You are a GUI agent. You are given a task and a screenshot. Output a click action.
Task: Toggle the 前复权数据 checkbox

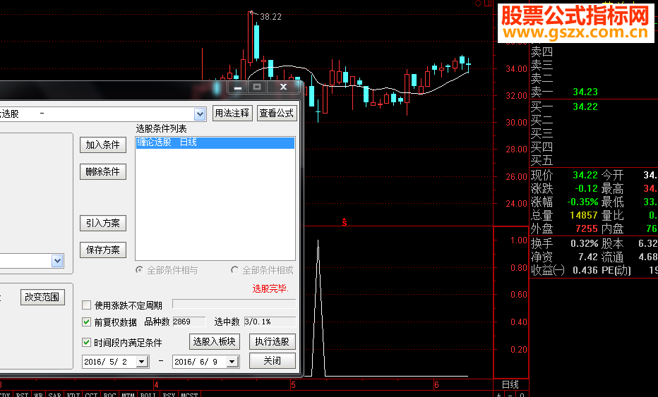[86, 322]
